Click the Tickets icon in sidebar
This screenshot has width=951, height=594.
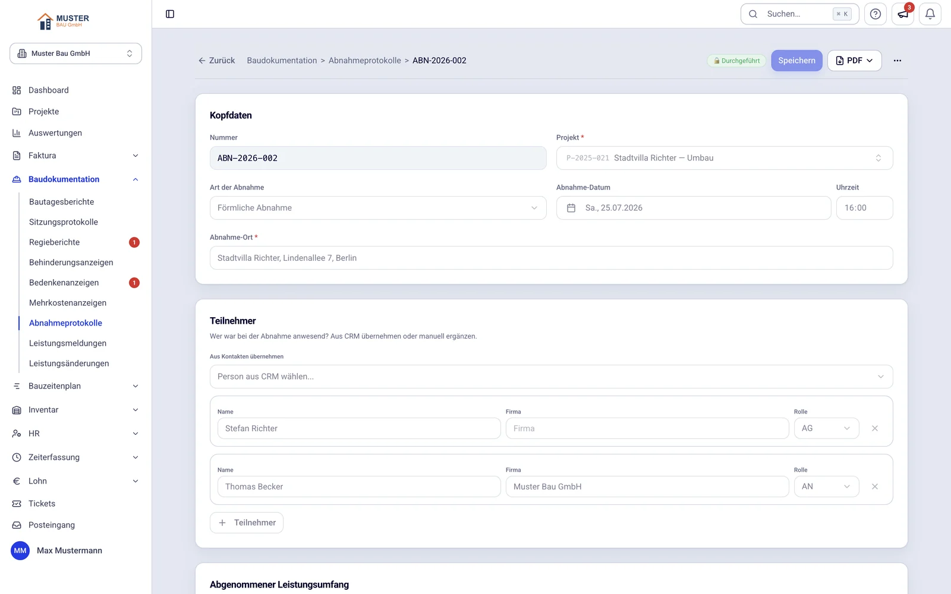tap(17, 504)
